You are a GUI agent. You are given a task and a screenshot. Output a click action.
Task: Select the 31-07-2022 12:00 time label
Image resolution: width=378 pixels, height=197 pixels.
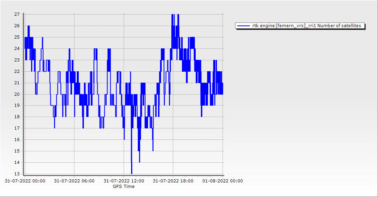coord(124,181)
